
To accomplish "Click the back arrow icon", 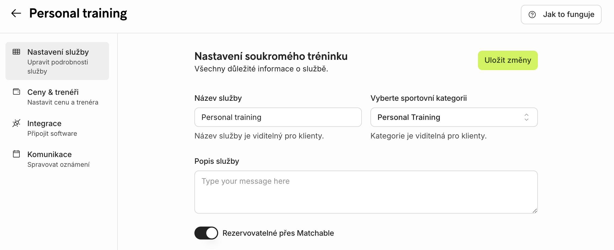I will [x=16, y=13].
